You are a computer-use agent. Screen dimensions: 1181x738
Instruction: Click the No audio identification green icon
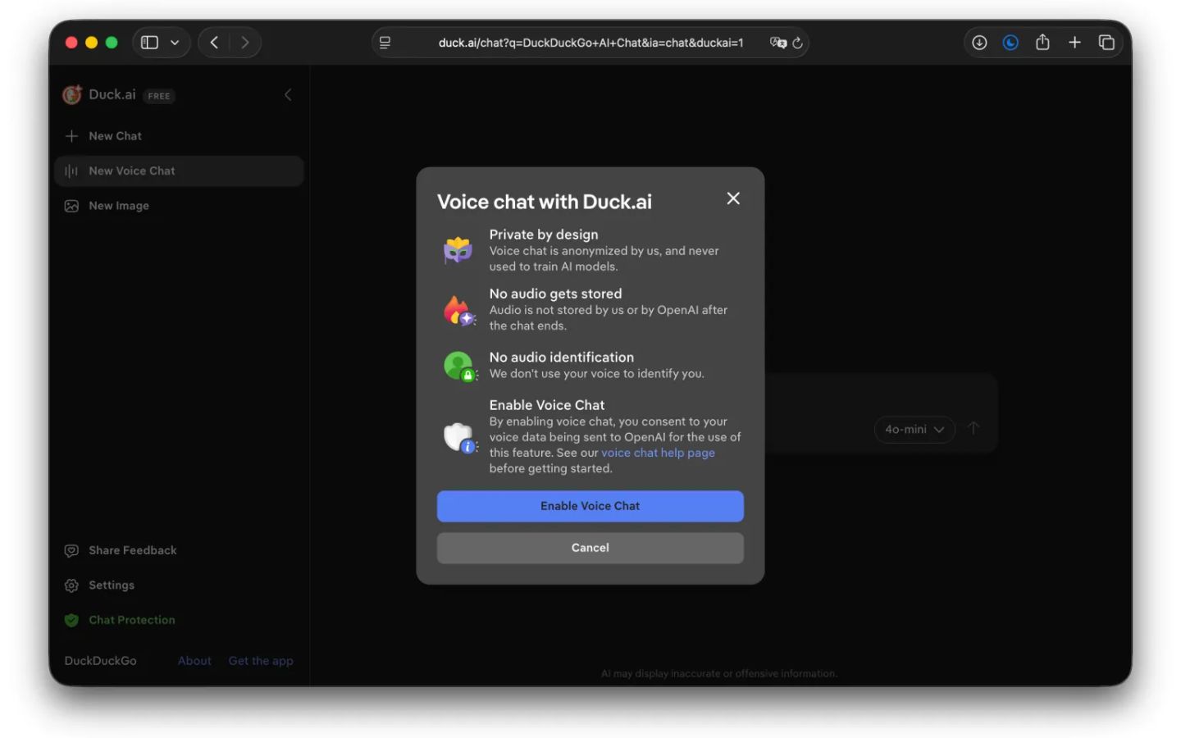click(459, 366)
